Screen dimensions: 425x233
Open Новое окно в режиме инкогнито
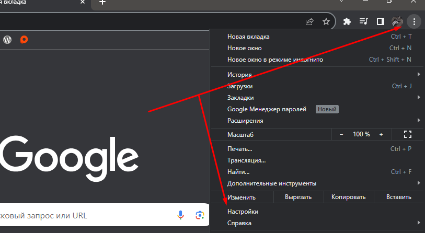coord(317,60)
